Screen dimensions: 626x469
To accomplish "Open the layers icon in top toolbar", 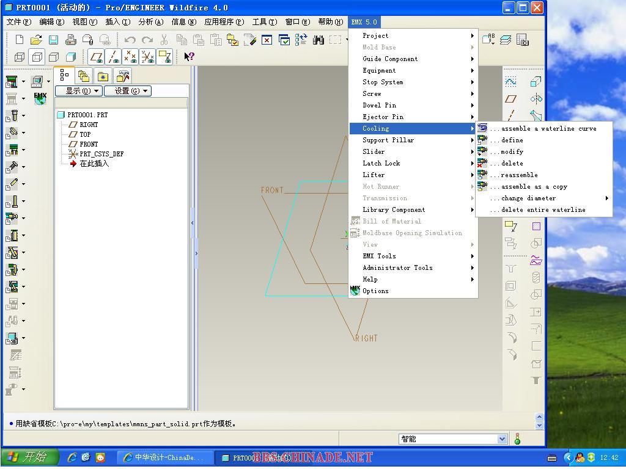I will [505, 40].
